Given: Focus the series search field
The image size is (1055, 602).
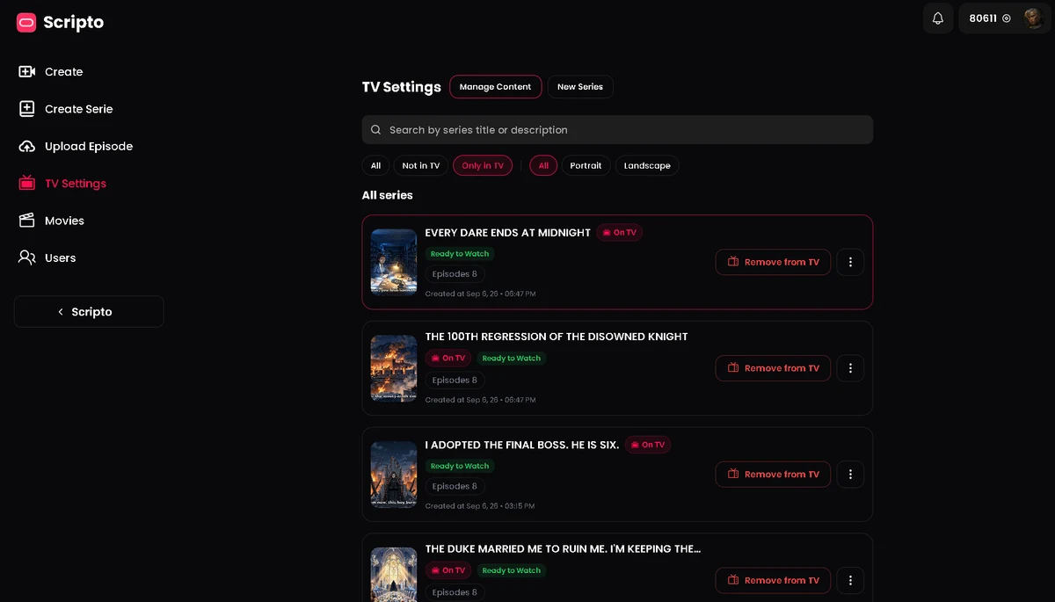Looking at the screenshot, I should pyautogui.click(x=617, y=130).
